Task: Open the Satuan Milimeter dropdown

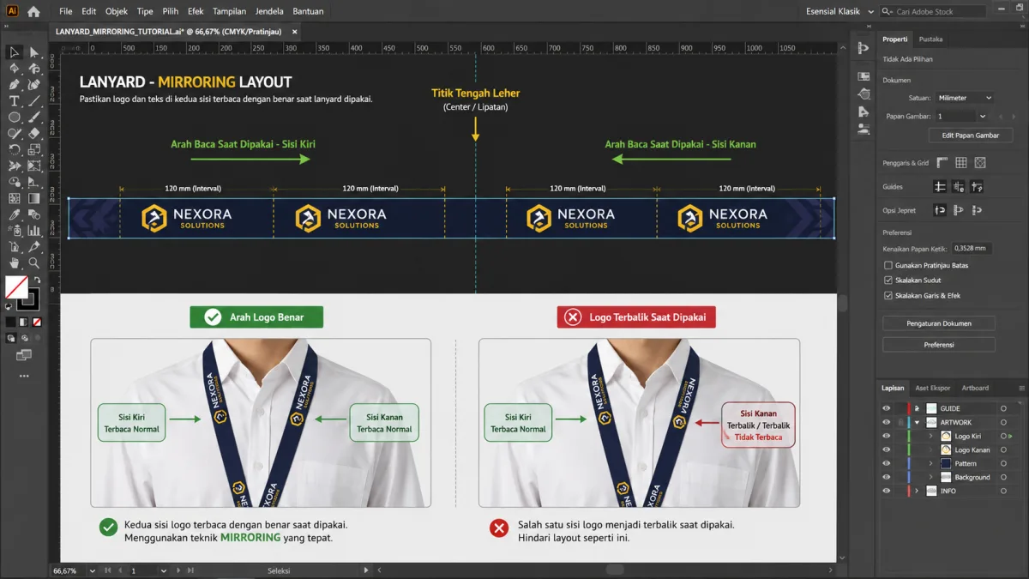Action: coord(964,98)
